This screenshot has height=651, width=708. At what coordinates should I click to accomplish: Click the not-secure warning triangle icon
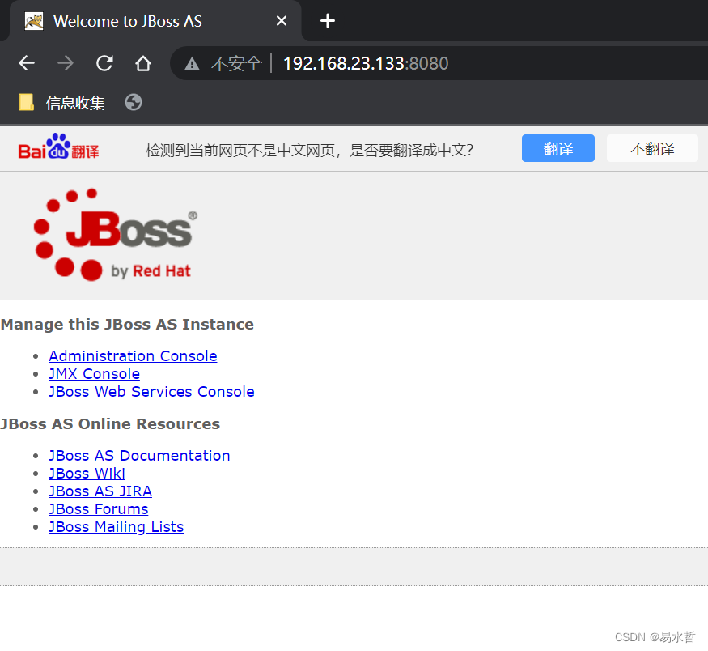[x=192, y=64]
